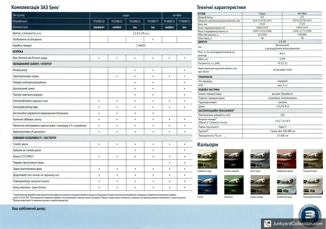The height and width of the screenshot is (229, 326).
Task: Click the TF698K21 modification header
Action: click(117, 21)
